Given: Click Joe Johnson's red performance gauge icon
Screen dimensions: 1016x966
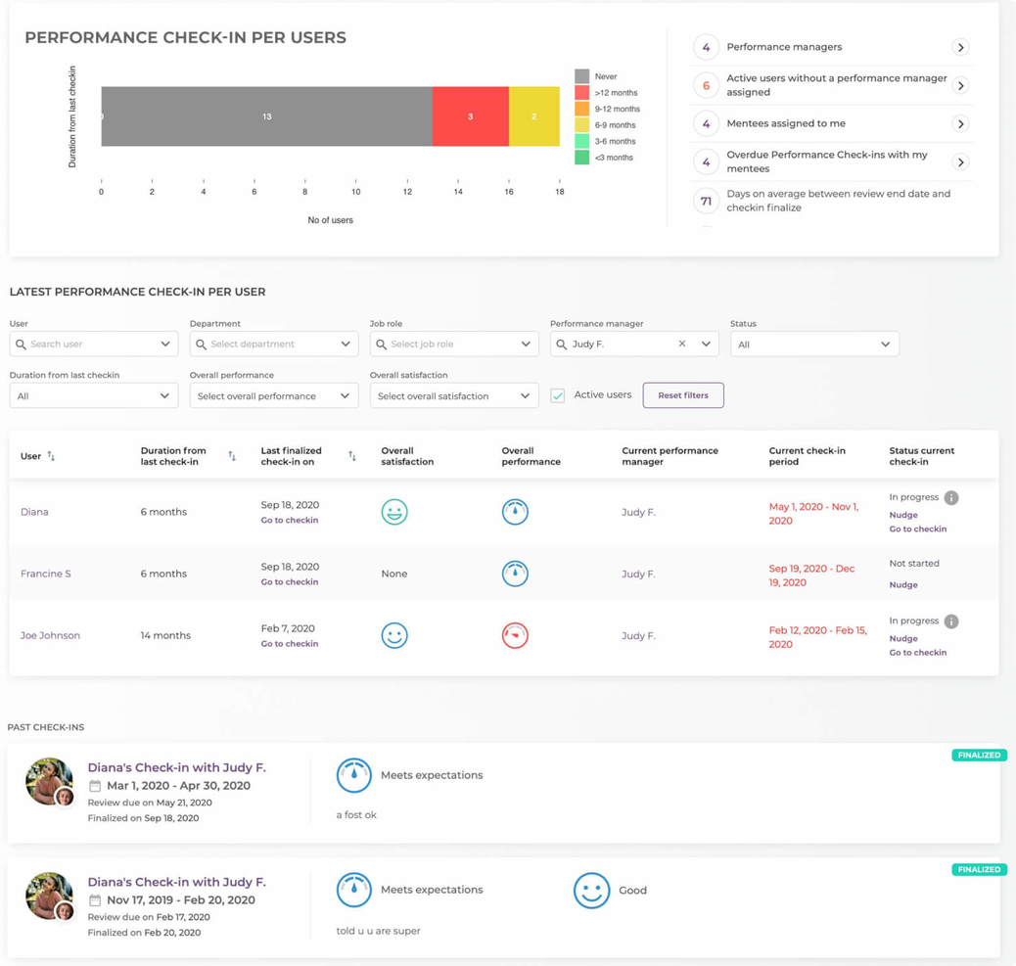Looking at the screenshot, I should (515, 635).
